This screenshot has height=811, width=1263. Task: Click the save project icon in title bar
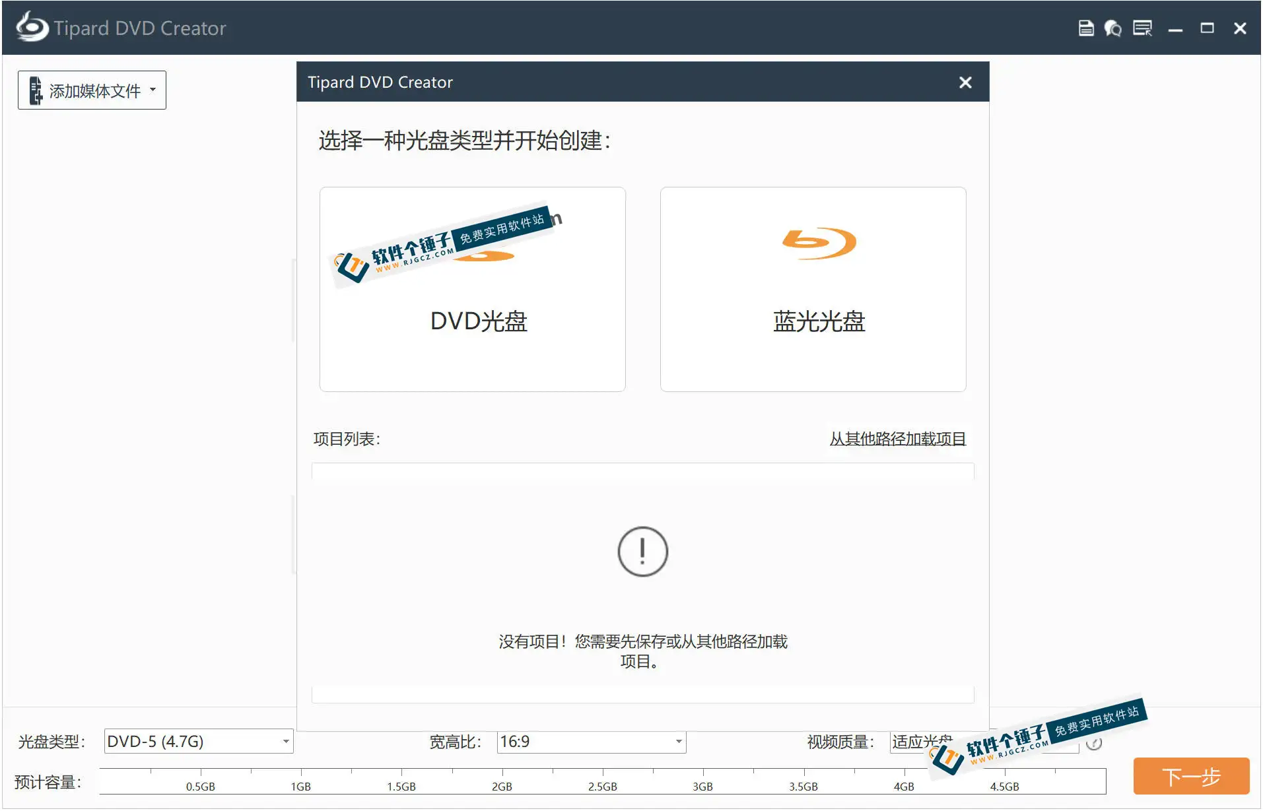click(1086, 28)
